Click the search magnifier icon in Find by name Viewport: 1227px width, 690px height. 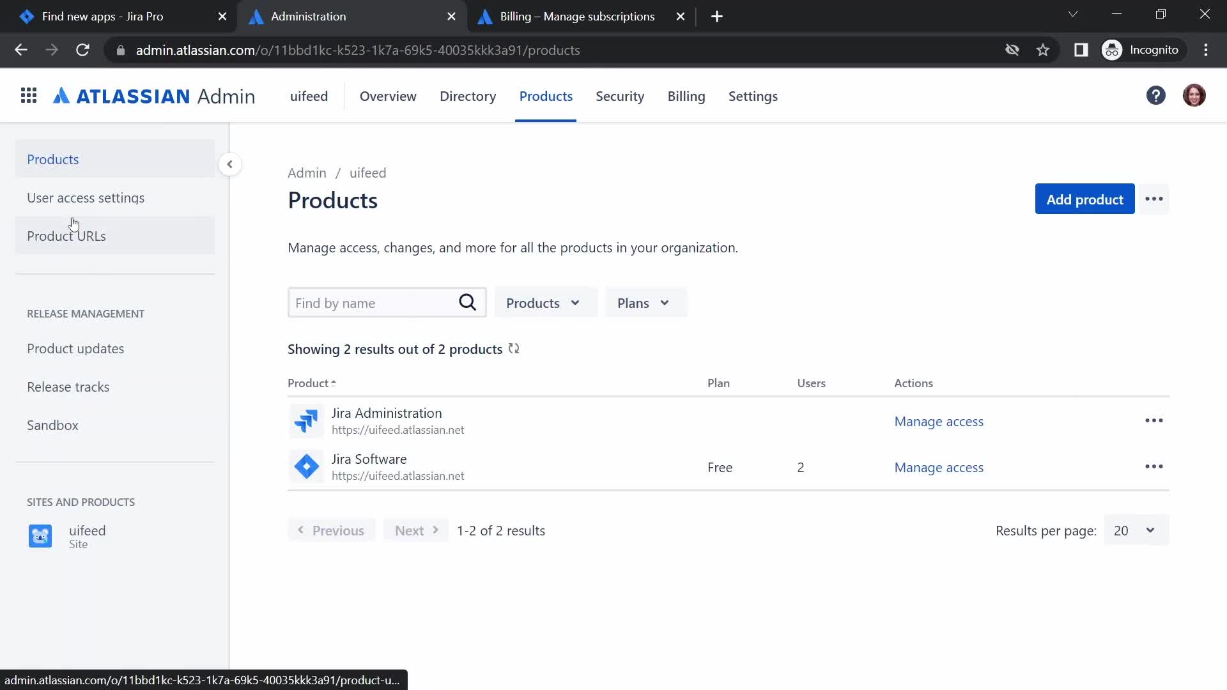click(x=467, y=303)
